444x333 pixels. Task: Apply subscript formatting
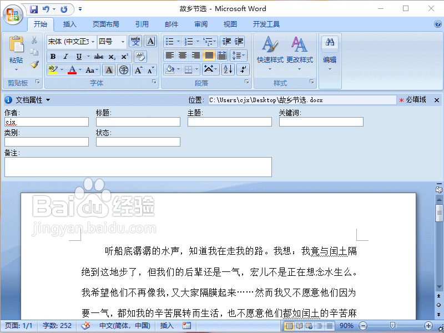(x=112, y=57)
